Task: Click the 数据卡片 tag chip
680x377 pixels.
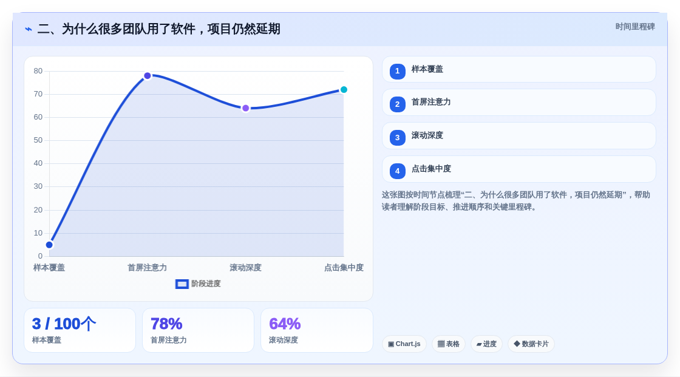Action: tap(531, 344)
